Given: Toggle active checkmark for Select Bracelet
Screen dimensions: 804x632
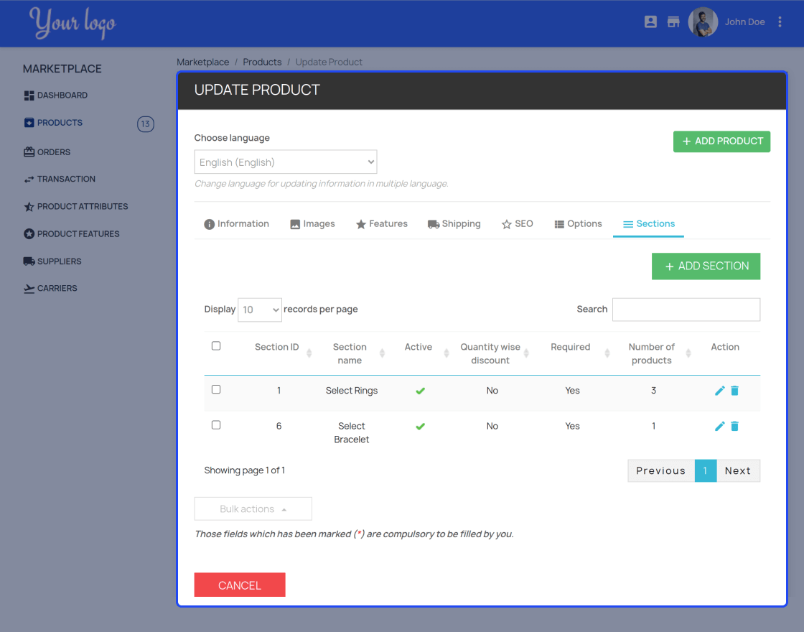Looking at the screenshot, I should coord(420,427).
